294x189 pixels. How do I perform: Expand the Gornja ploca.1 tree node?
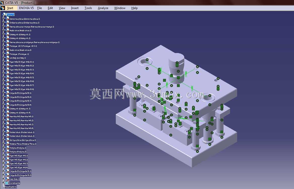(3, 139)
